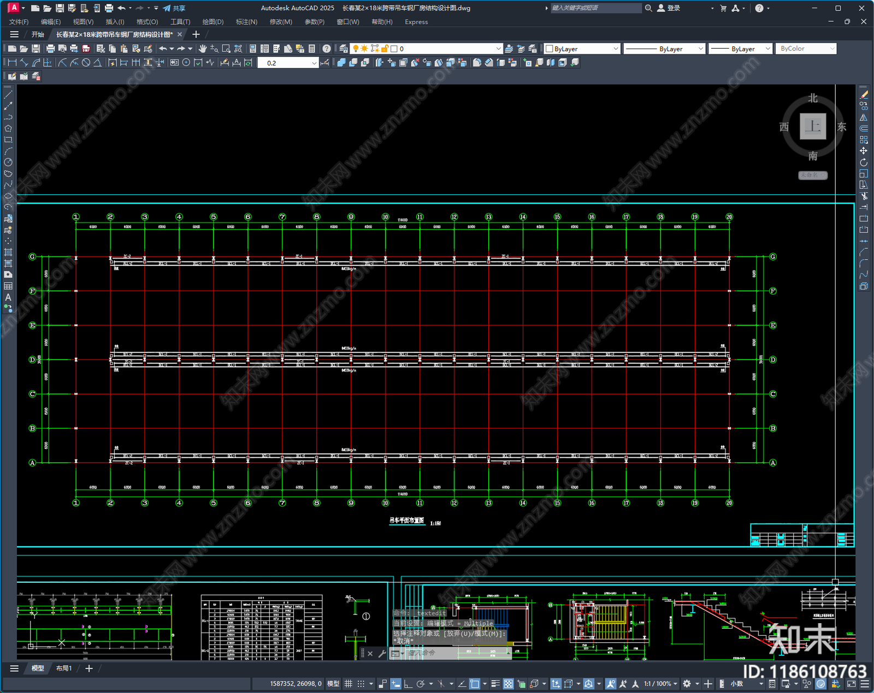Open the ByLayer color dropdown
Viewport: 874px width, 693px height.
(582, 49)
